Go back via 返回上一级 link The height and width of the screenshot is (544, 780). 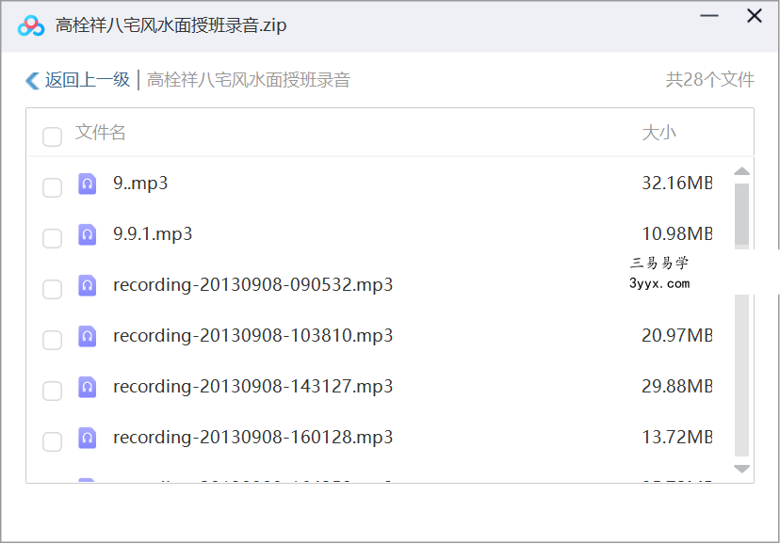pos(88,80)
